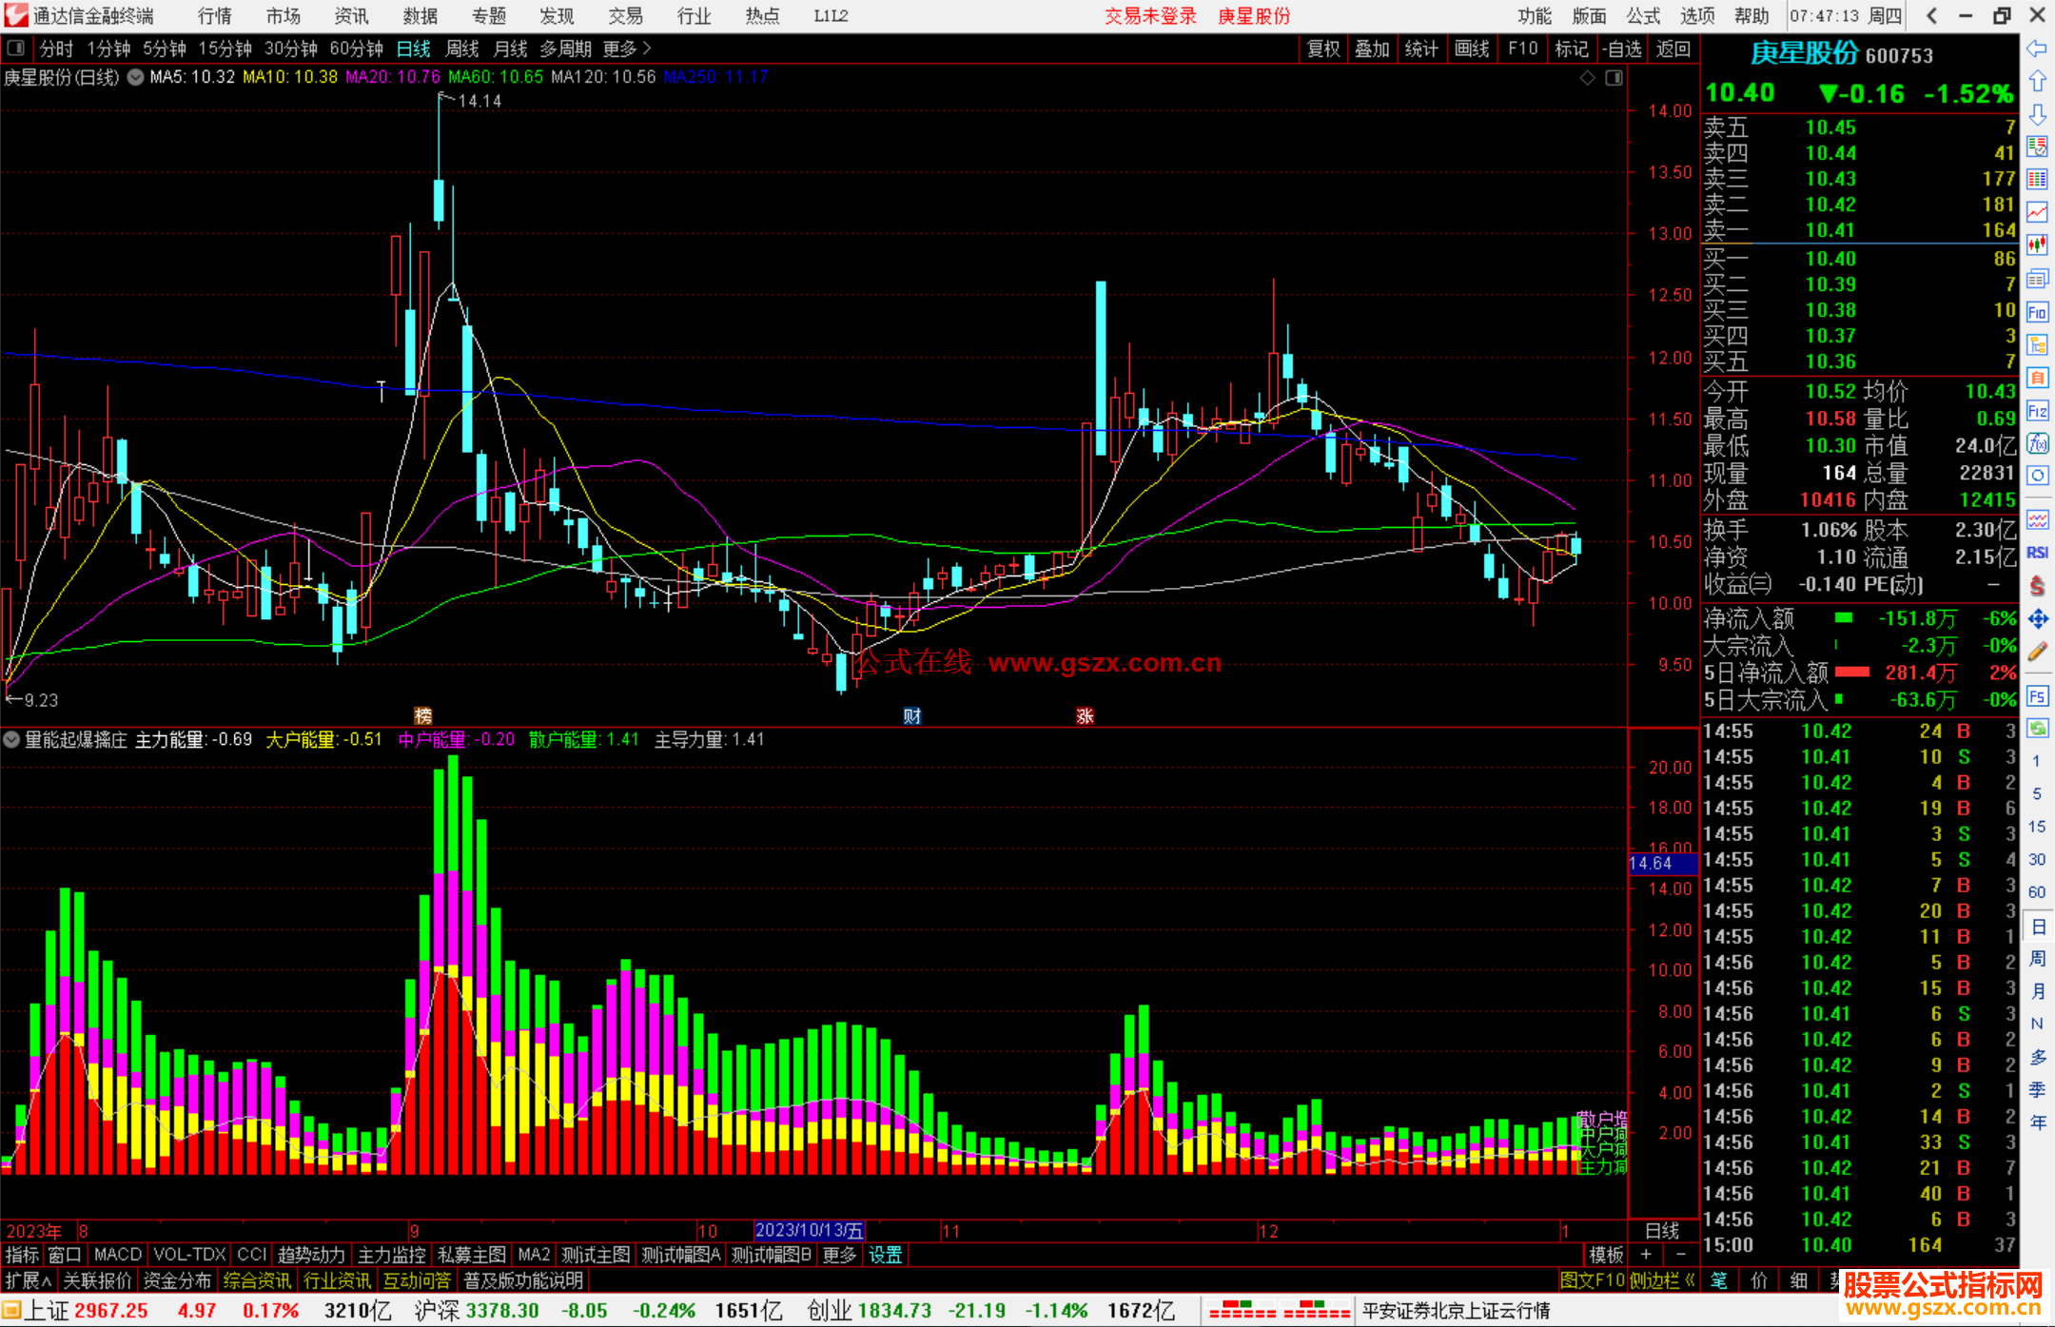2055x1327 pixels.
Task: Open the colored quote grid icon
Action: [x=2037, y=180]
